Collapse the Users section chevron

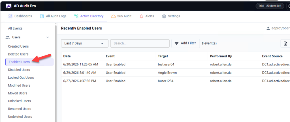click(48, 37)
